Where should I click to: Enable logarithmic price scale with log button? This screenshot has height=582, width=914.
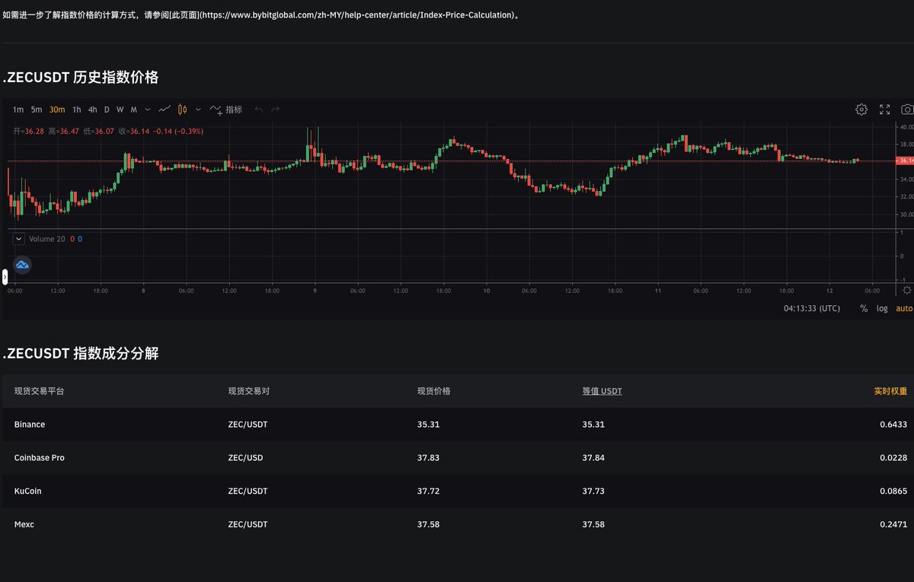(881, 309)
